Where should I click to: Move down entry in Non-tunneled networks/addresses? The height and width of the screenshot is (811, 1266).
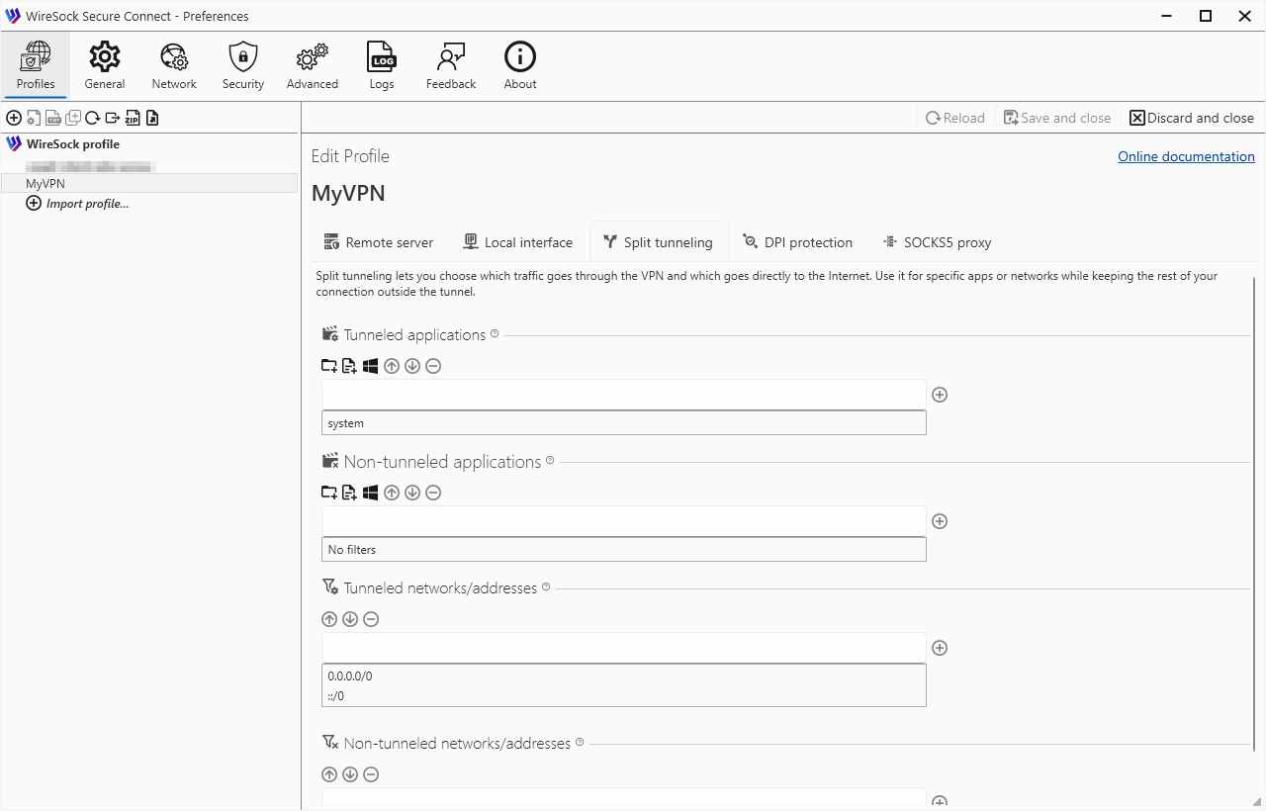click(x=350, y=774)
